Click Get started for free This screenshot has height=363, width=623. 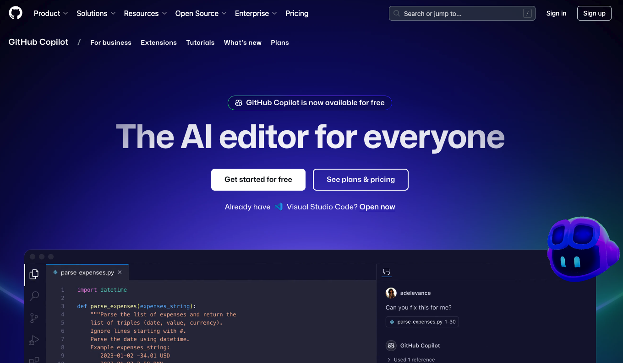coord(258,180)
